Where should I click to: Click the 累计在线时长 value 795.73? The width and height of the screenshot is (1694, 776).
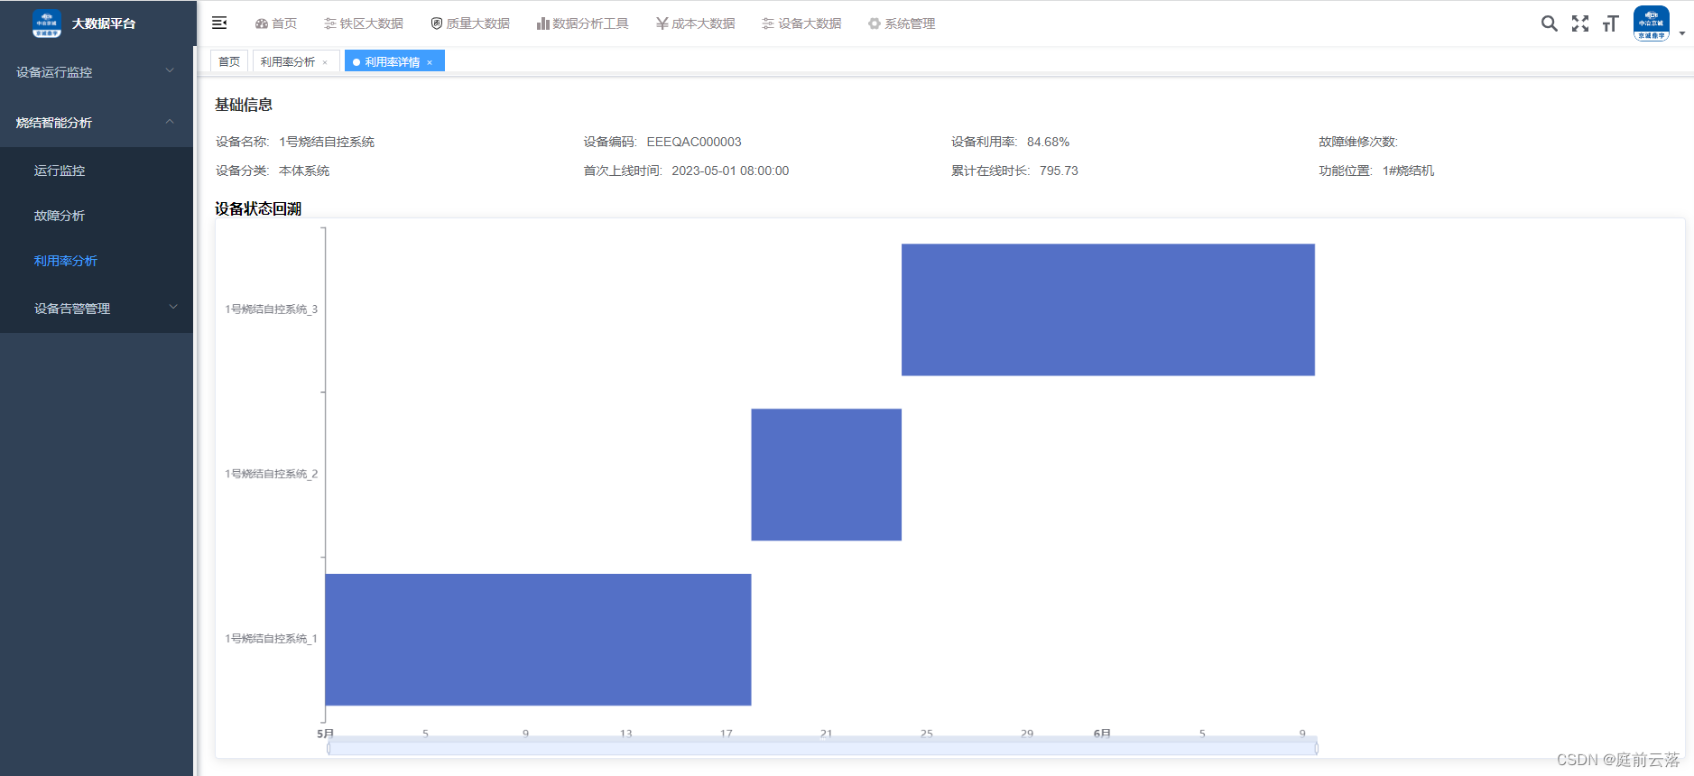1059,171
